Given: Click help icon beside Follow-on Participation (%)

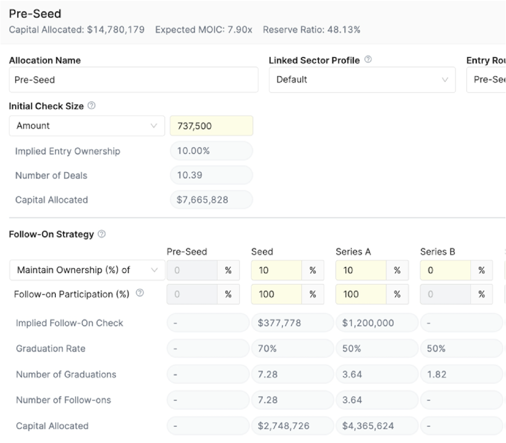Looking at the screenshot, I should (x=140, y=293).
